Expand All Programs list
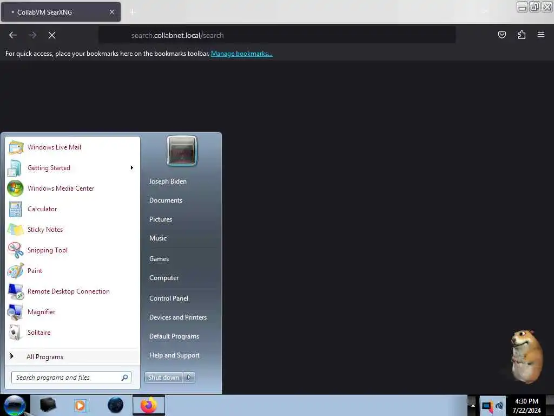This screenshot has width=554, height=416. click(x=73, y=356)
